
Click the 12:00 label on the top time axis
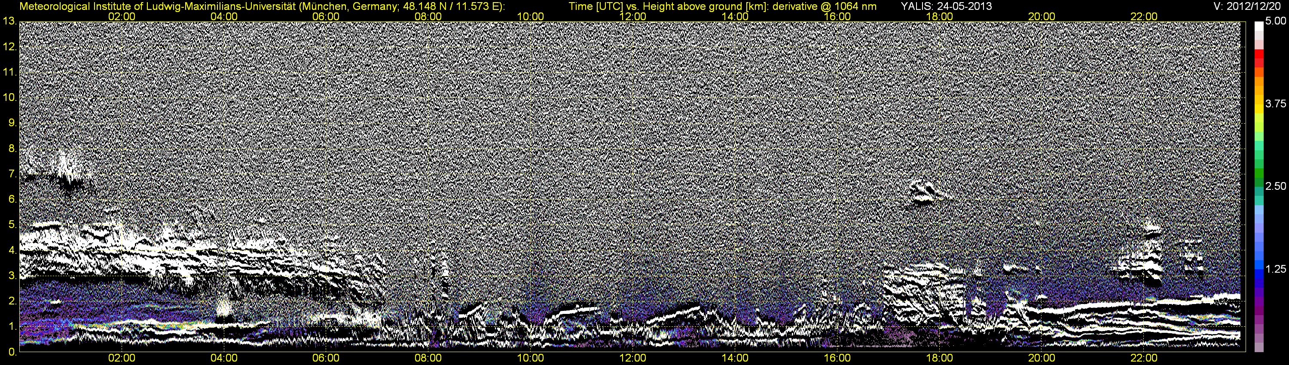[x=632, y=16]
